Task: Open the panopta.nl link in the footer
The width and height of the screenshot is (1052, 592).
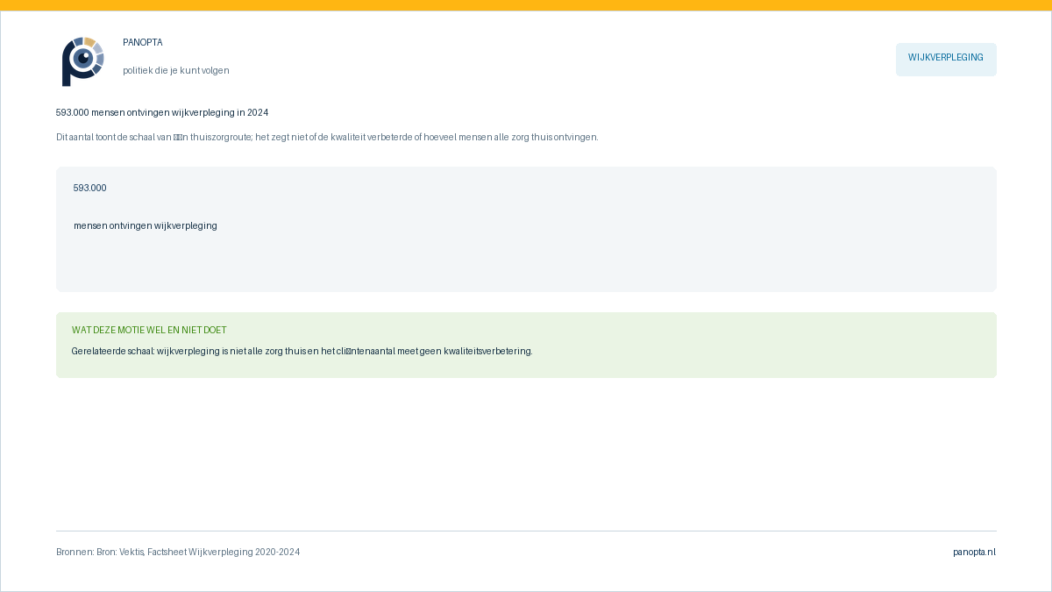Action: [975, 552]
